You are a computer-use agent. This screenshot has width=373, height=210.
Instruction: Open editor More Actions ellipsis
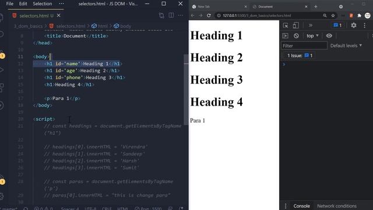pyautogui.click(x=180, y=16)
